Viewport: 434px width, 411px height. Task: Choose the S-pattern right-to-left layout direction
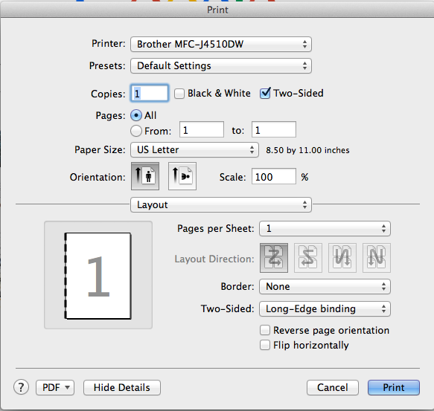click(x=308, y=258)
